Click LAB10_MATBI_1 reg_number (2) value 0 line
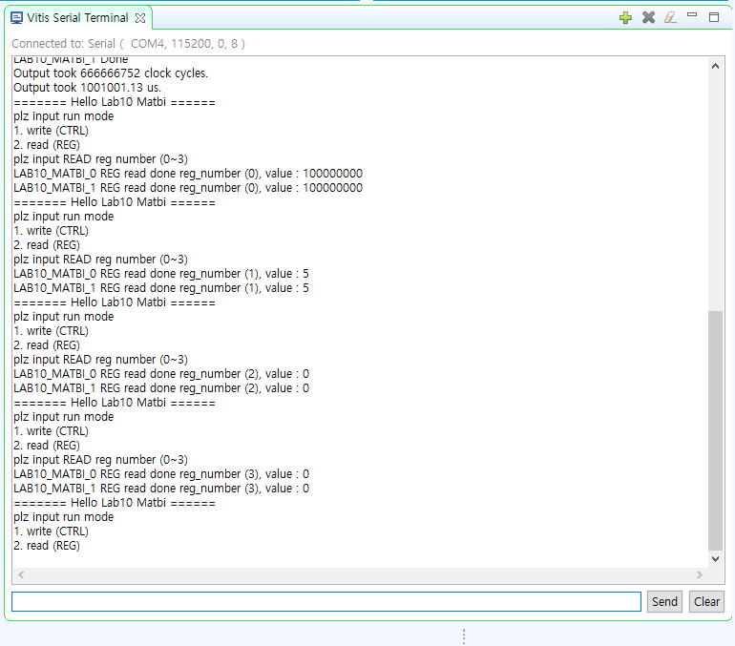Image resolution: width=735 pixels, height=646 pixels. tap(161, 388)
